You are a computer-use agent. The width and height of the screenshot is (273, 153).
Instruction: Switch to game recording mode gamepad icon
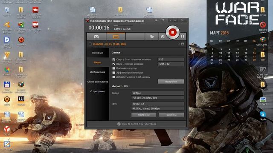coord(96,37)
